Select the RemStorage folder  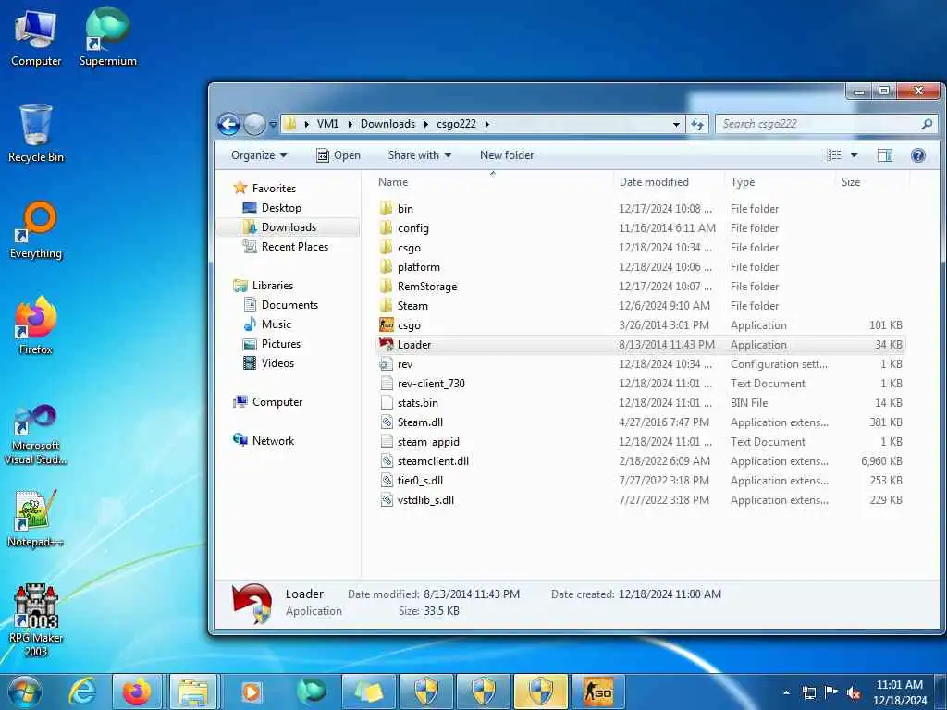tap(427, 287)
